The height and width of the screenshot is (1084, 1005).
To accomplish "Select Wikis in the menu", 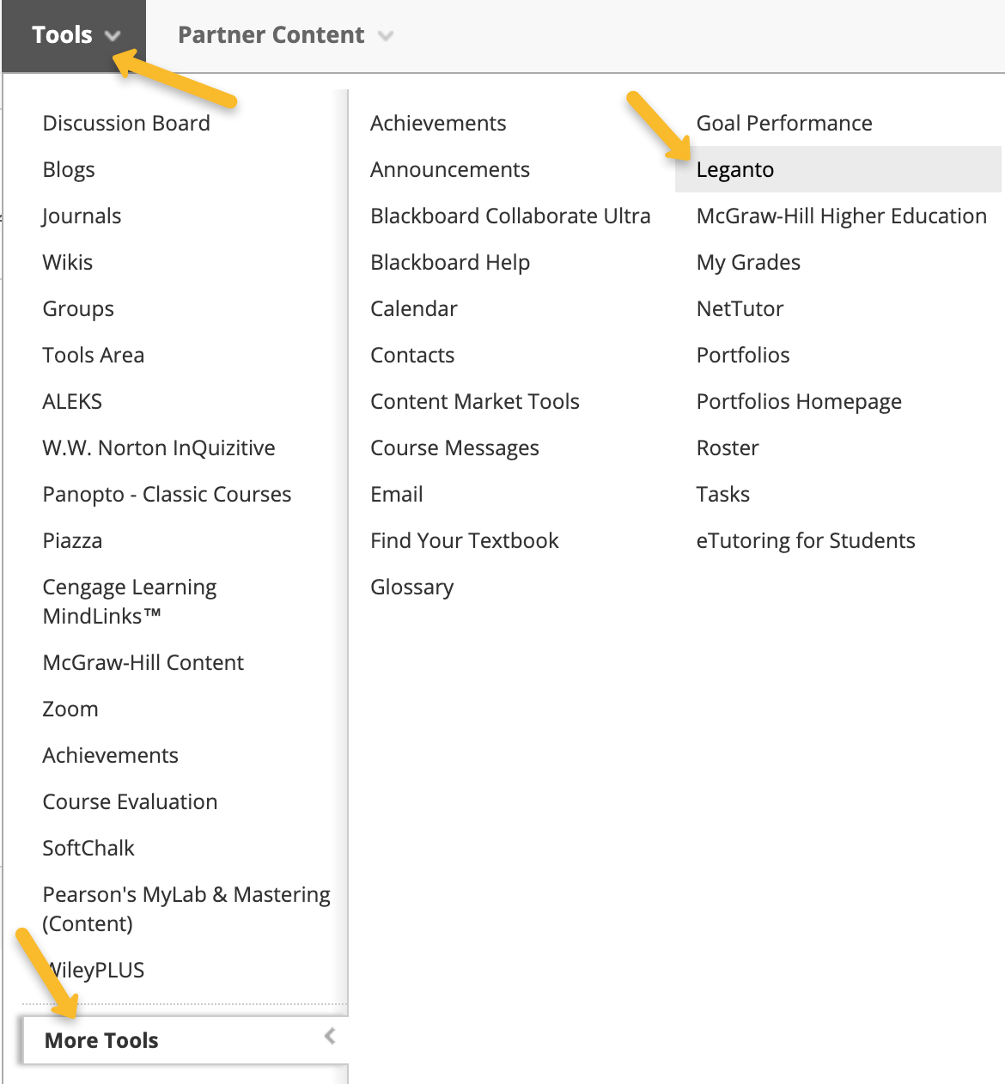I will tap(68, 262).
